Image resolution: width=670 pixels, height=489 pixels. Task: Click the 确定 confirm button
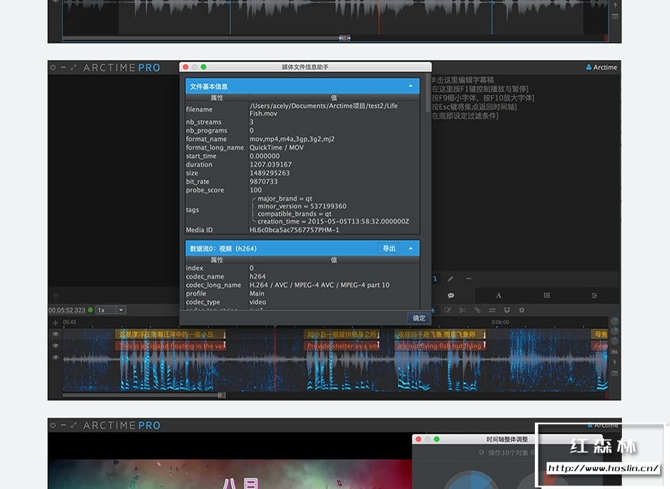click(x=419, y=318)
